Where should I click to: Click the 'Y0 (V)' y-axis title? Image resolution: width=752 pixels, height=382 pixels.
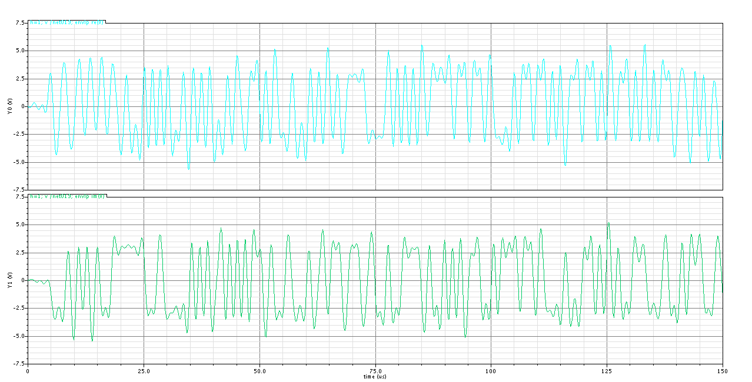pos(9,106)
